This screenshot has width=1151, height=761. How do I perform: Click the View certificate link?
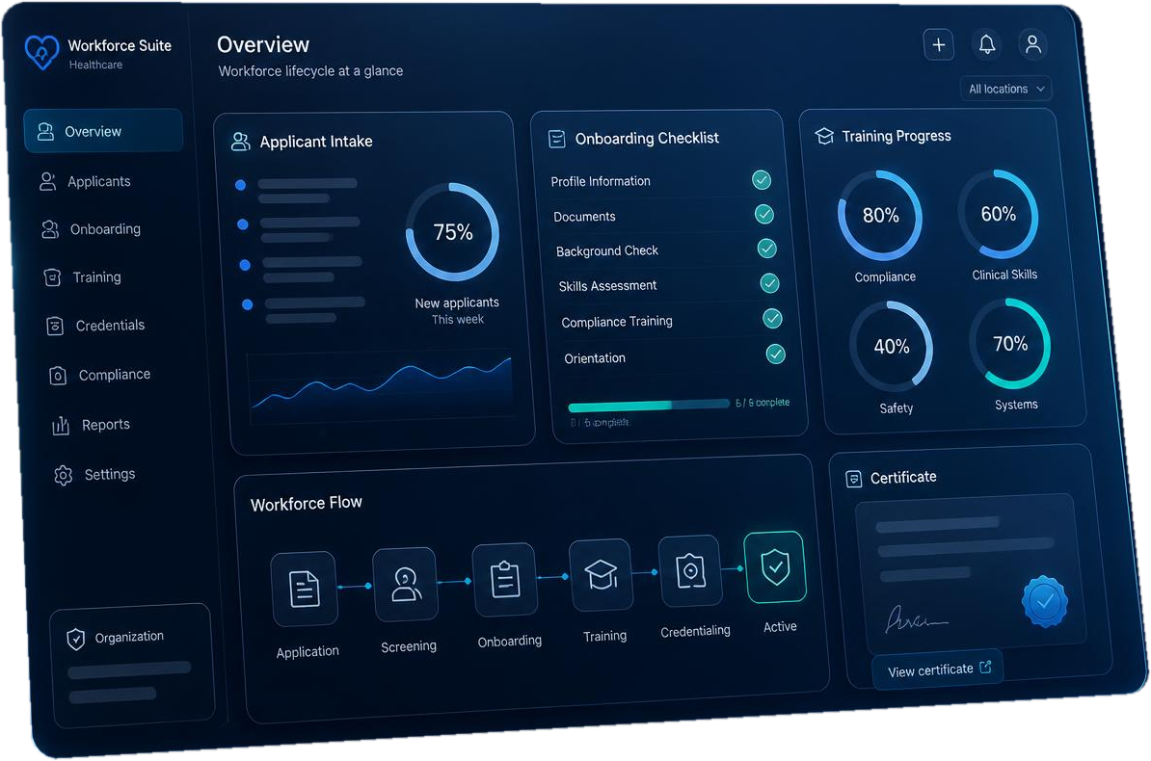click(x=938, y=670)
